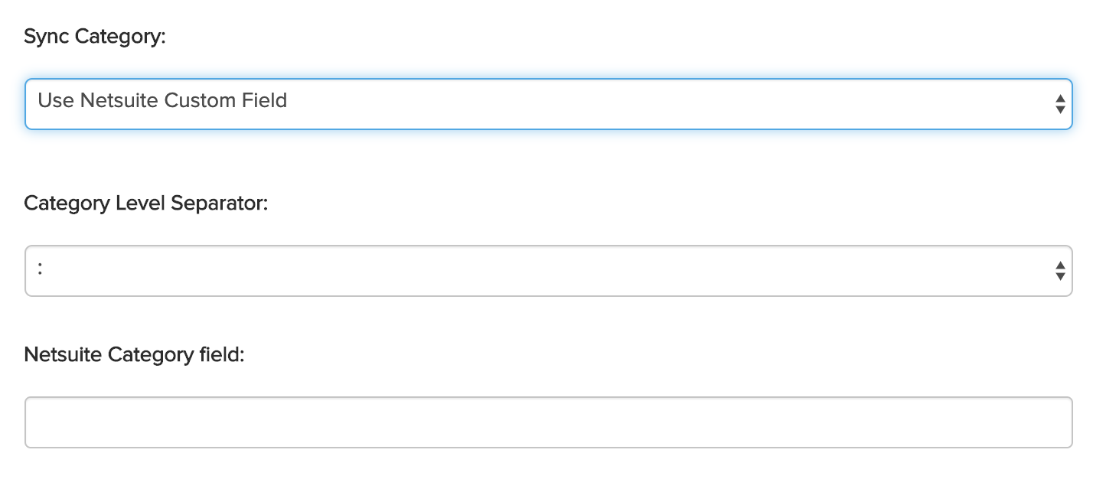Change the selected Sync Category option
The height and width of the screenshot is (479, 1093).
[x=548, y=104]
